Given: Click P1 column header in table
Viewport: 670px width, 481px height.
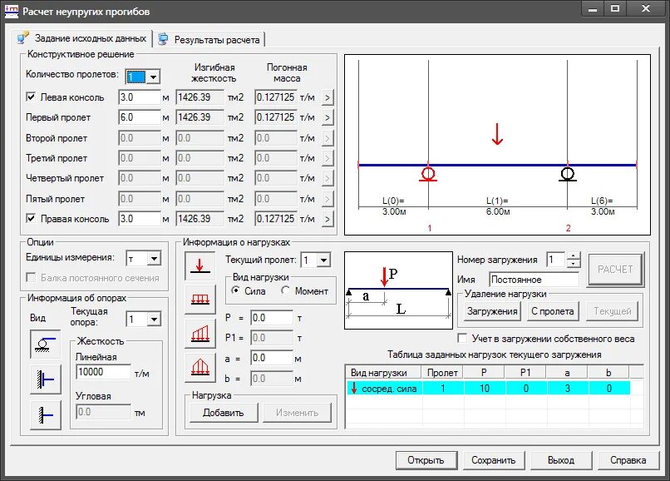Looking at the screenshot, I should tap(525, 373).
